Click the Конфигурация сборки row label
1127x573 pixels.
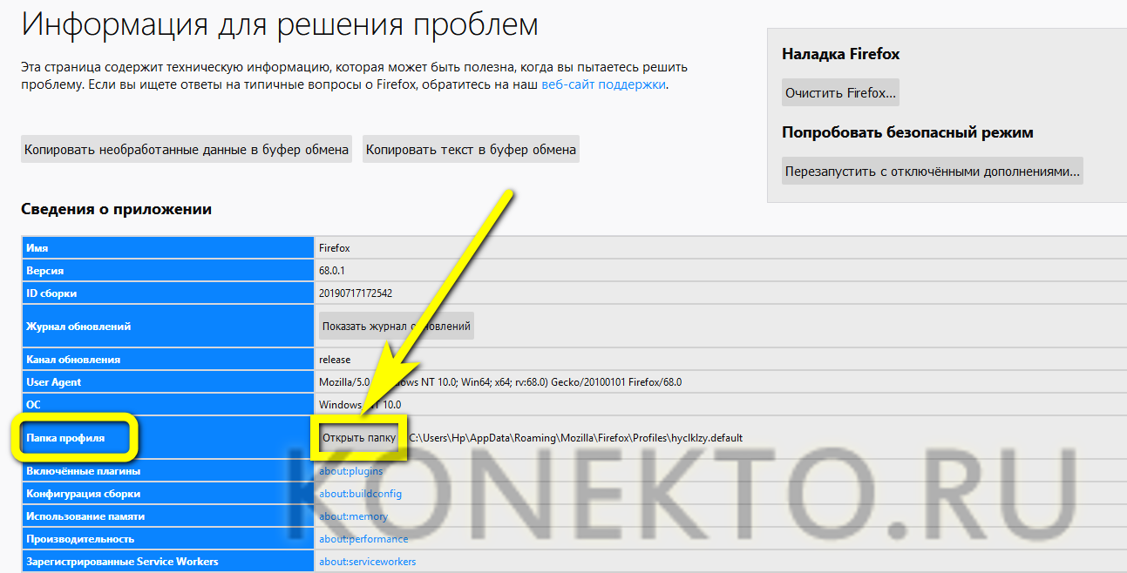83,494
